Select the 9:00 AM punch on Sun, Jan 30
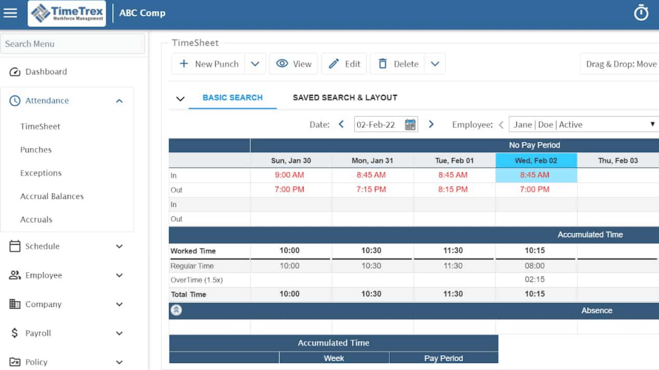This screenshot has height=370, width=659. pyautogui.click(x=289, y=175)
